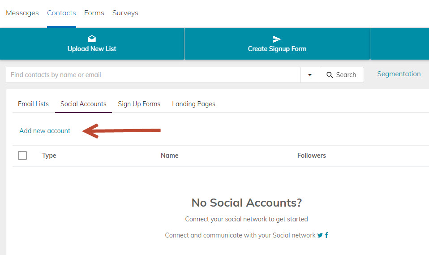The image size is (429, 255).
Task: Open the Sign Up Forms tab
Action: [x=139, y=104]
